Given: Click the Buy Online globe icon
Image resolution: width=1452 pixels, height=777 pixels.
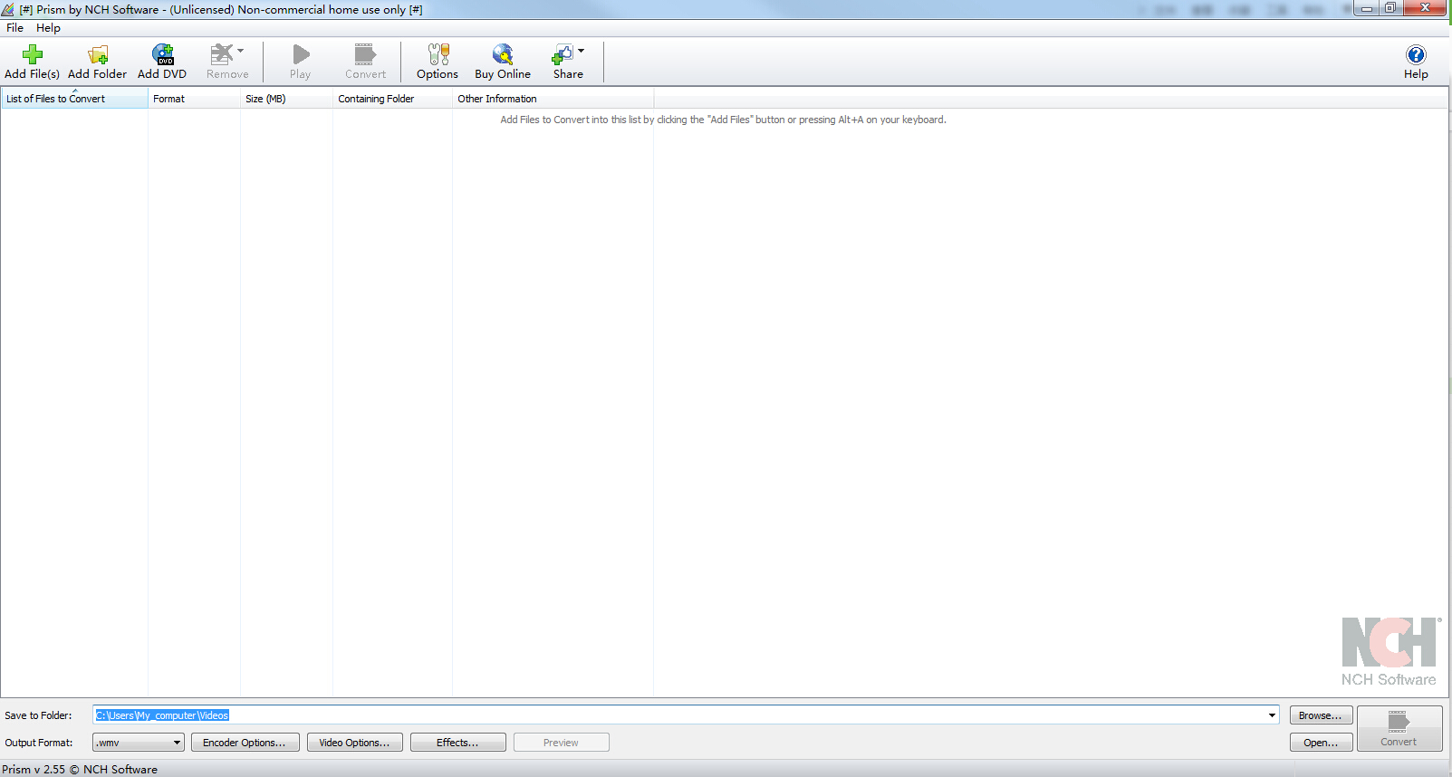Looking at the screenshot, I should (503, 54).
